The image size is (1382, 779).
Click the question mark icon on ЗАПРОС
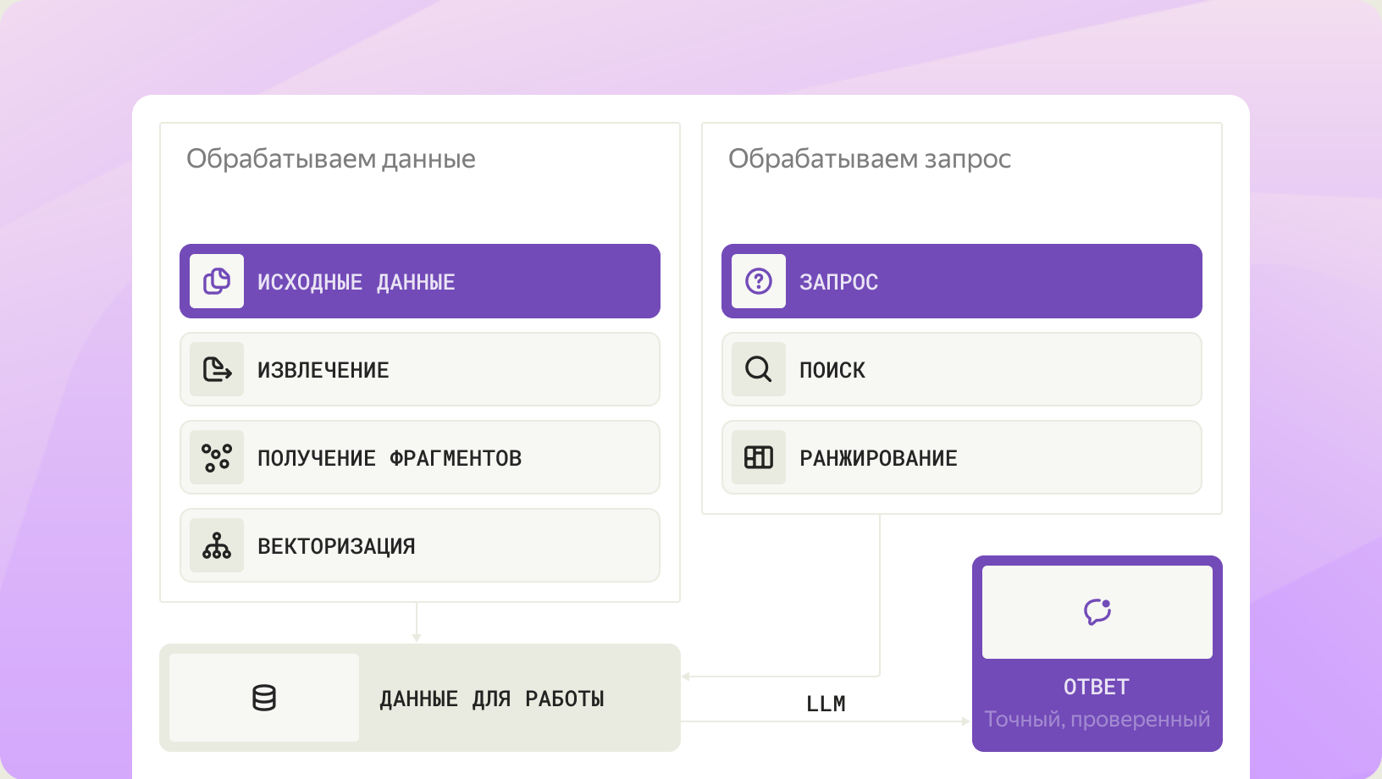click(759, 280)
